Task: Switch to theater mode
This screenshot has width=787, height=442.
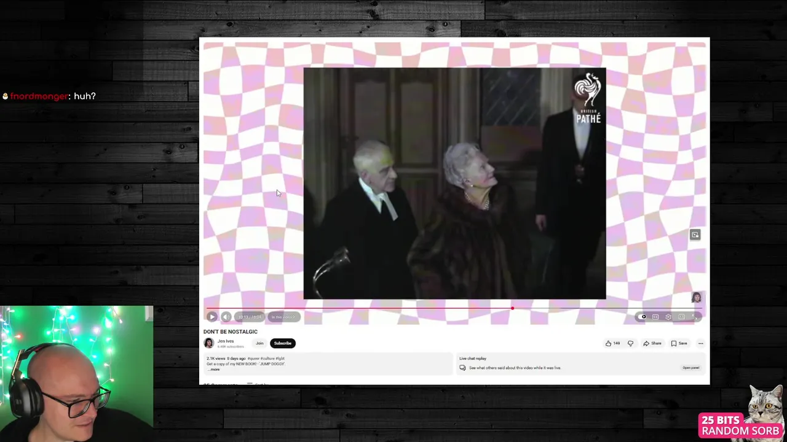Action: click(681, 317)
